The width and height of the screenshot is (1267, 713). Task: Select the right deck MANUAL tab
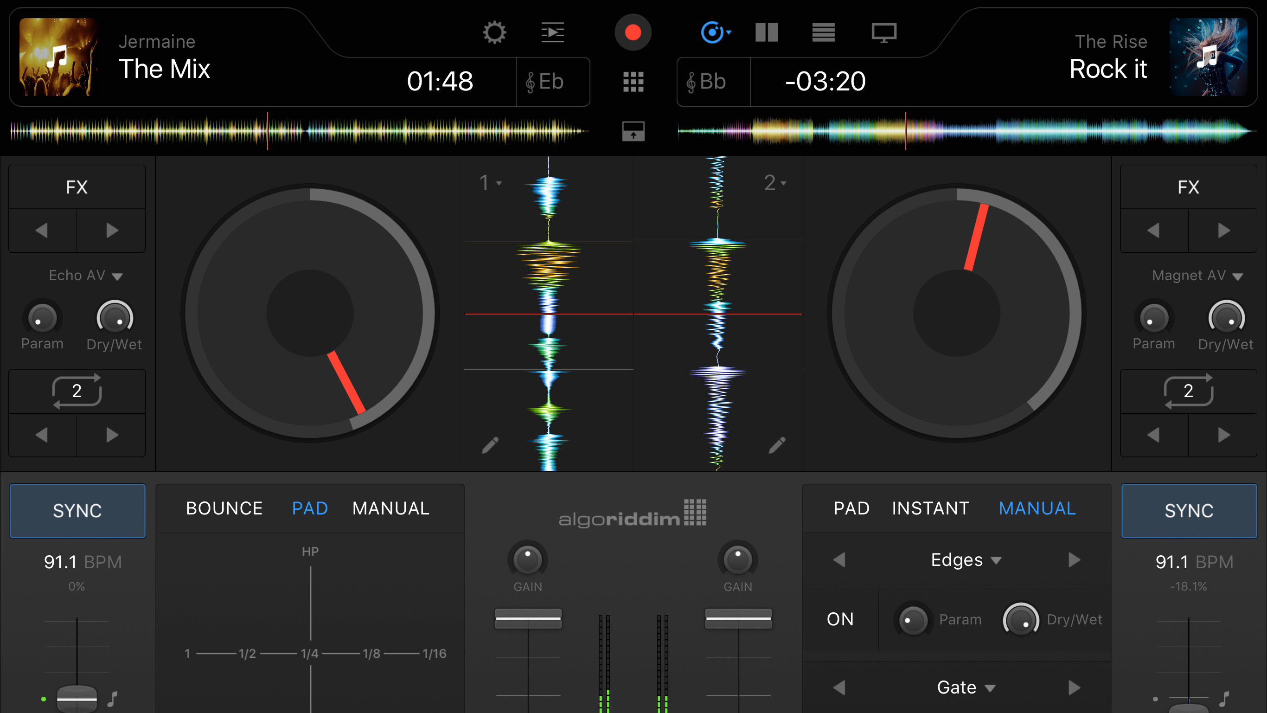point(1037,508)
